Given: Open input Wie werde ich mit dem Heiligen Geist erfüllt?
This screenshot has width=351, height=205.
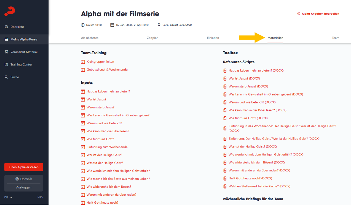Looking at the screenshot, I should pyautogui.click(x=118, y=171).
